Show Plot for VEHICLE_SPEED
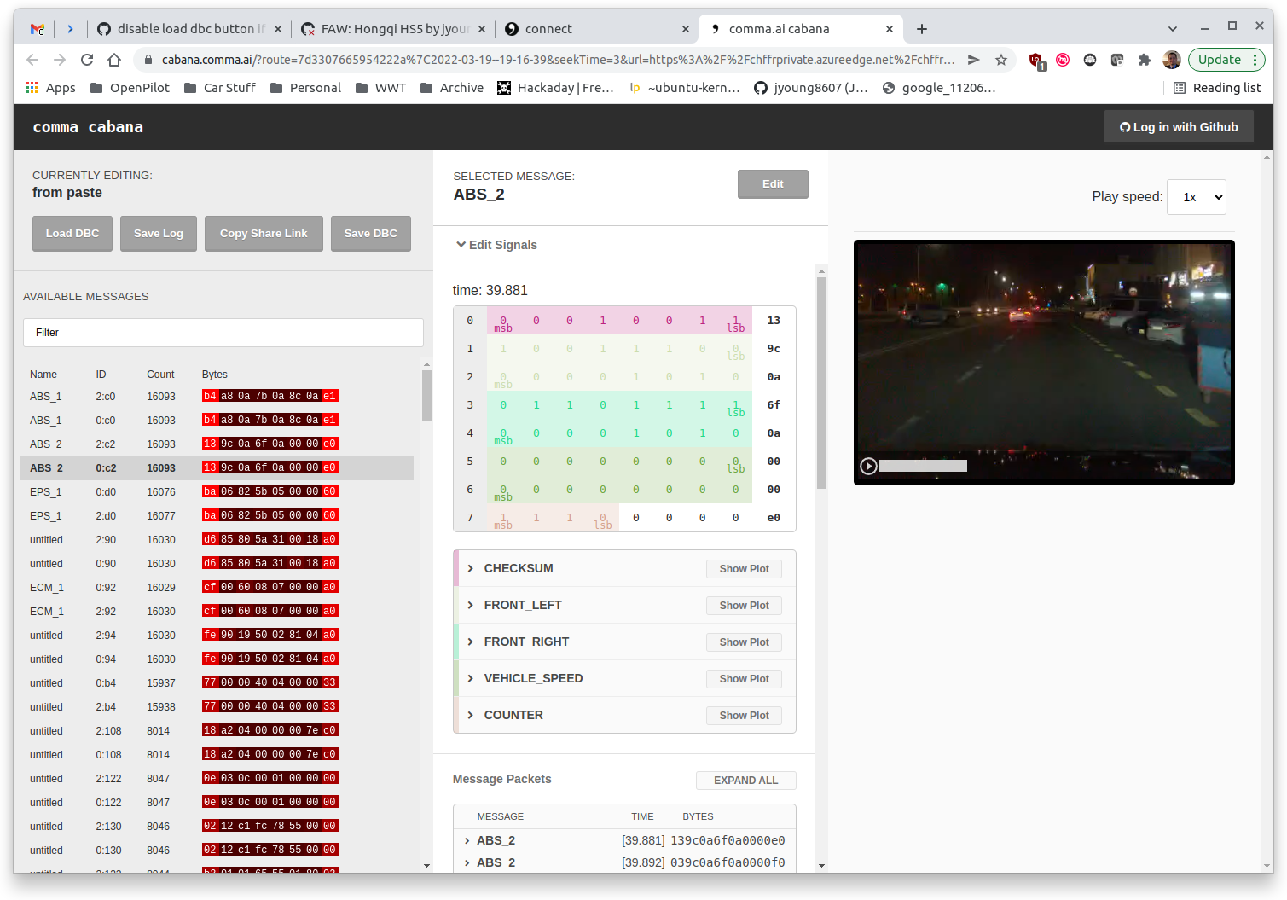Viewport: 1287px width, 900px height. (x=743, y=678)
